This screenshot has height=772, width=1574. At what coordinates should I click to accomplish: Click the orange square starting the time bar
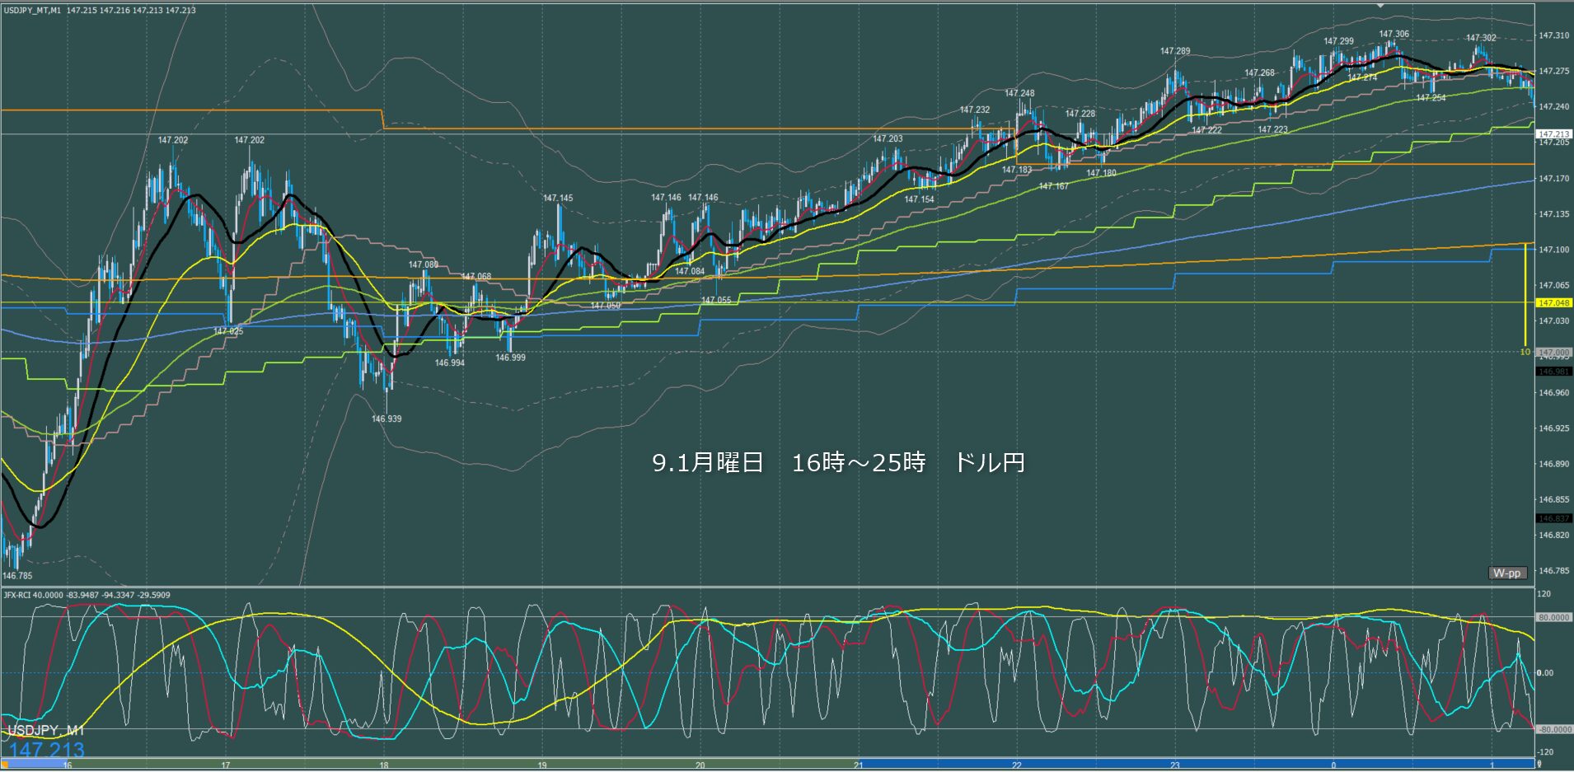tap(4, 764)
